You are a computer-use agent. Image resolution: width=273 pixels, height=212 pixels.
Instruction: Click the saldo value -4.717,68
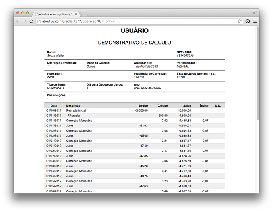tap(184, 171)
